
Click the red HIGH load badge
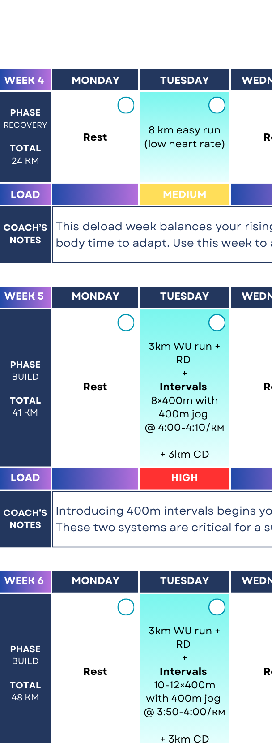tap(184, 478)
